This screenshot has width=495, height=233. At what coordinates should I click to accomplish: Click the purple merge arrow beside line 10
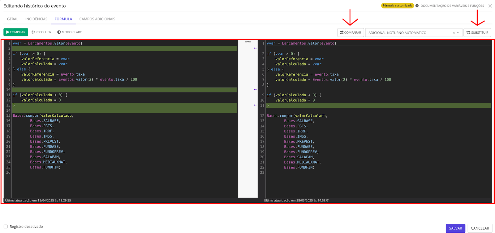[x=255, y=89]
